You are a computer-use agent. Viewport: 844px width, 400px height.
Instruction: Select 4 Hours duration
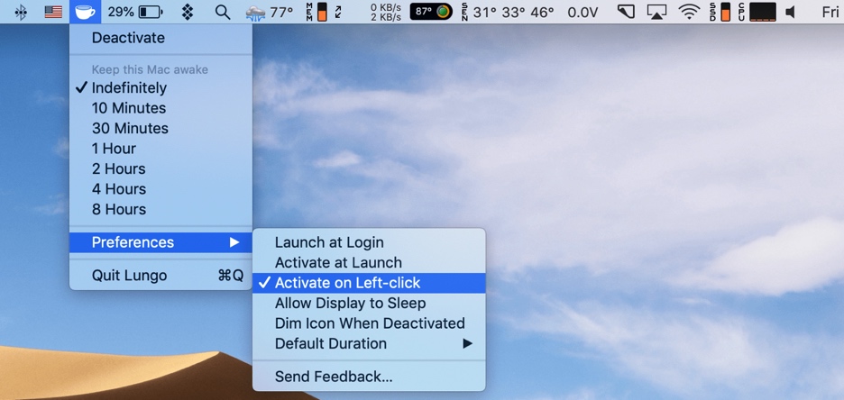161,189
